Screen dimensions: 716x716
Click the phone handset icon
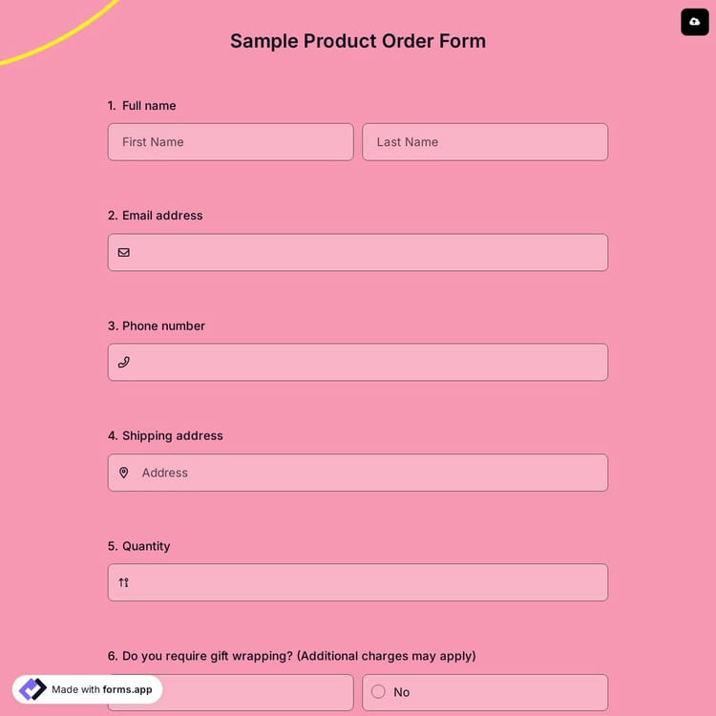pyautogui.click(x=124, y=363)
